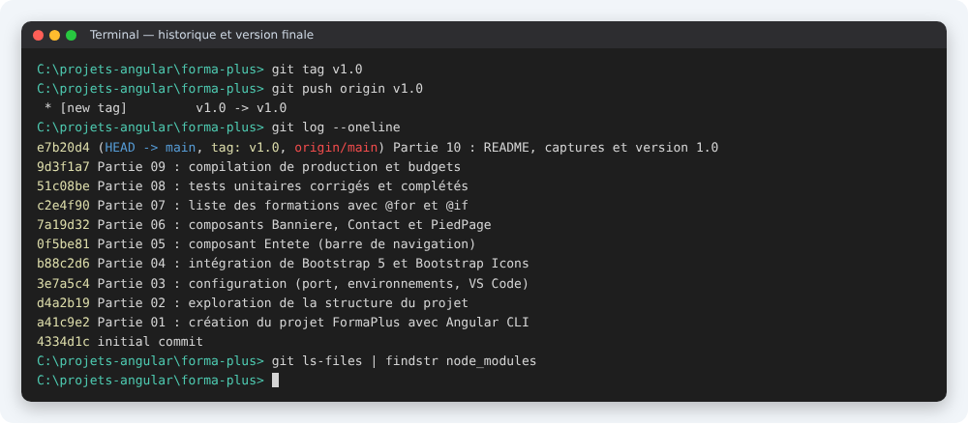968x424 pixels.
Task: Click the 'HEAD -> main' reference
Action: [x=151, y=148]
